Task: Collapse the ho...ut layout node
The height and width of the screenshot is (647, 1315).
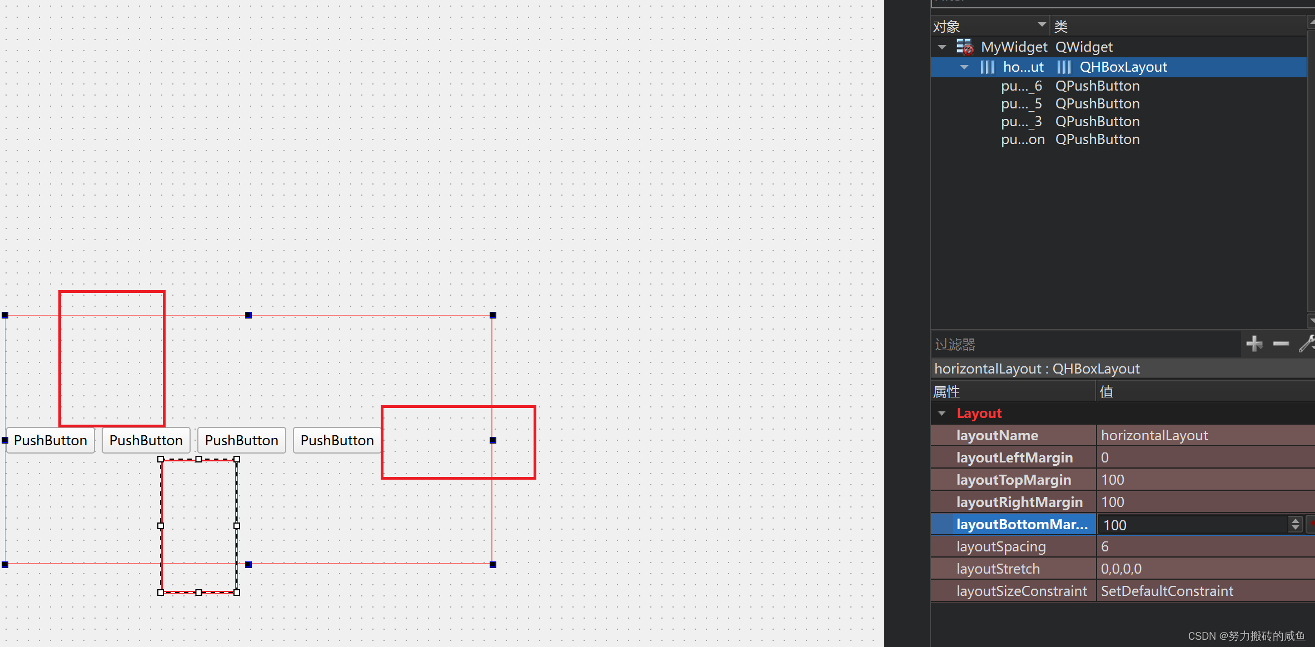Action: click(x=964, y=67)
